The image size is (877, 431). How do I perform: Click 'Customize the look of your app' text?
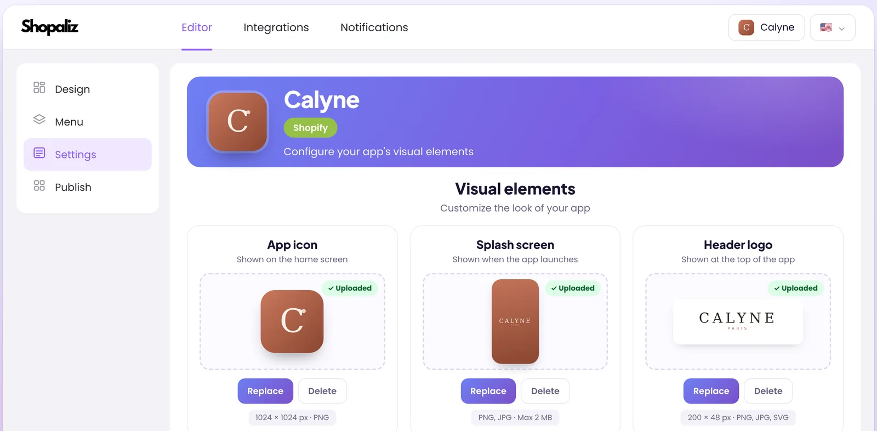(x=515, y=208)
